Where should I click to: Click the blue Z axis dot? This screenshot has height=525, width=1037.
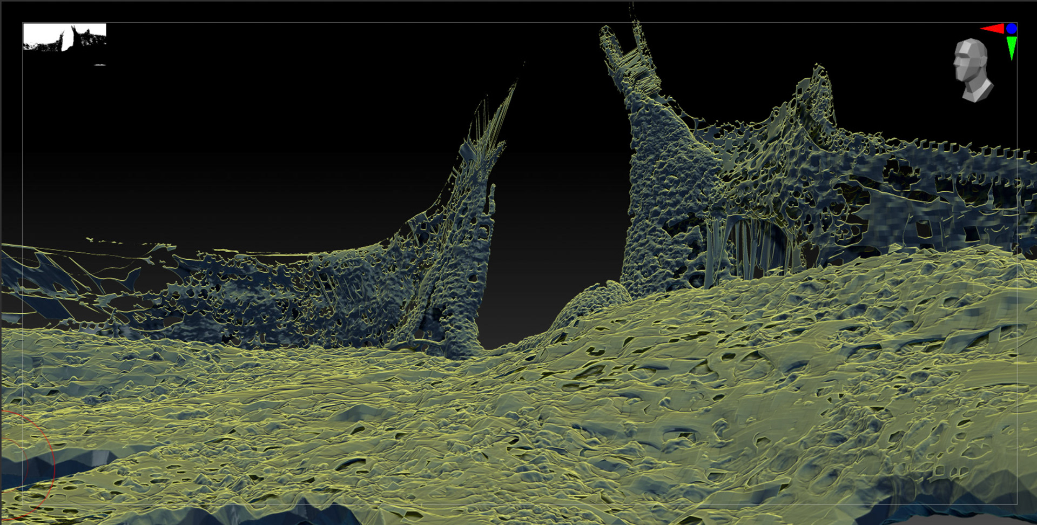pos(1012,29)
